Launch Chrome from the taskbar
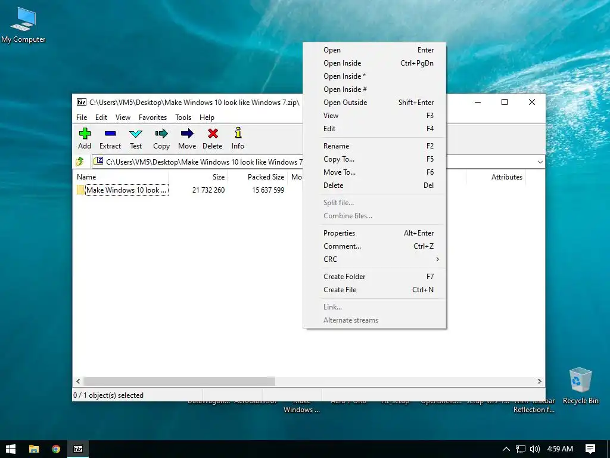 pos(56,449)
